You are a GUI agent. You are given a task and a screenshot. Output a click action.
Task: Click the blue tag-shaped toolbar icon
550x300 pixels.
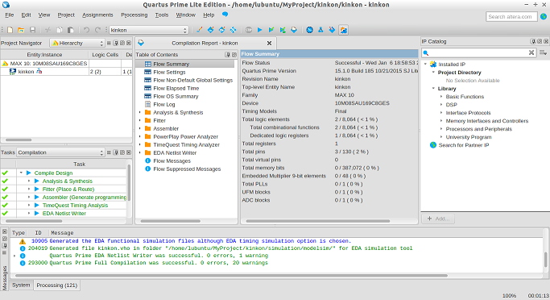click(332, 30)
